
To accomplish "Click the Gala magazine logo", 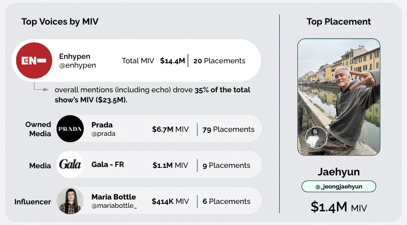I will click(x=70, y=165).
